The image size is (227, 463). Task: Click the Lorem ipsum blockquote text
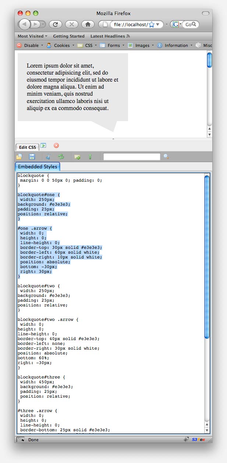[x=73, y=87]
